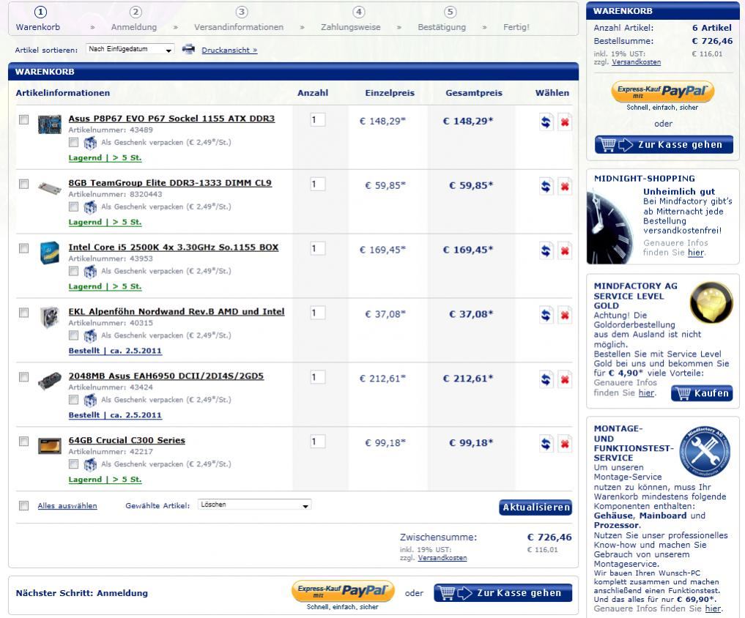Click gift icon under Asus P8P67 EVO
The height and width of the screenshot is (618, 745).
pos(90,143)
